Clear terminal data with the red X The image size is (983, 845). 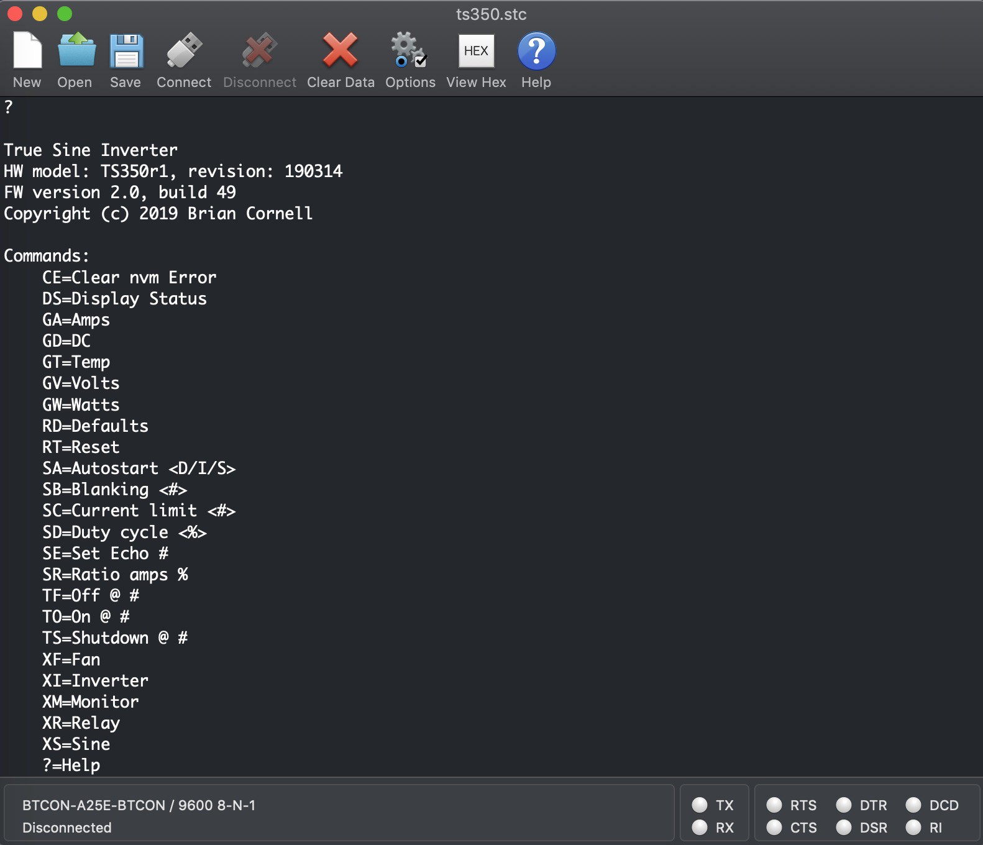[341, 50]
